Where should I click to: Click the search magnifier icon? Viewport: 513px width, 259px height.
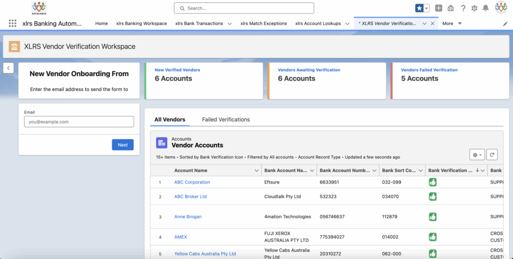coord(182,8)
